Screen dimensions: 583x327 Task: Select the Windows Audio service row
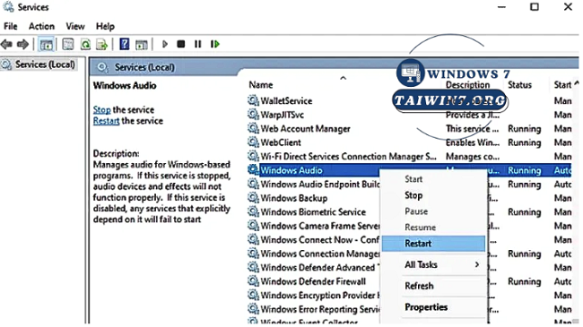(x=409, y=170)
